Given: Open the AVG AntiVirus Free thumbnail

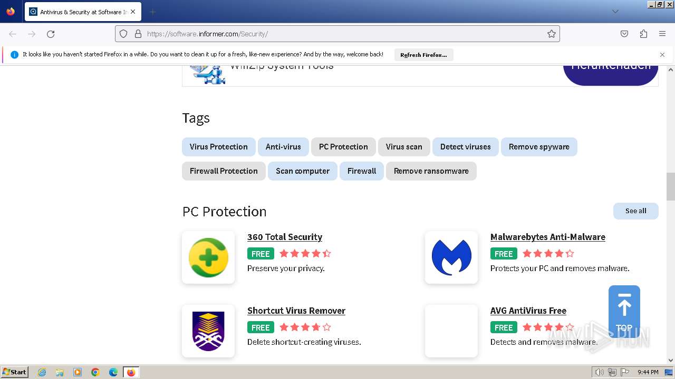Looking at the screenshot, I should click(451, 331).
